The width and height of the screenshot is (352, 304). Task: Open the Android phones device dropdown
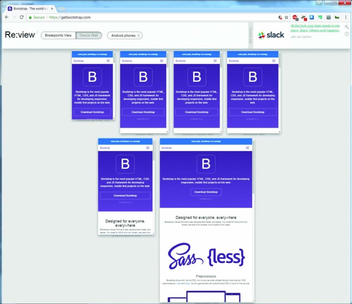tap(125, 35)
